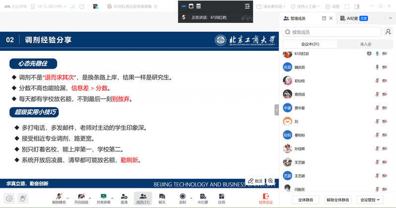Image resolution: width=396 pixels, height=208 pixels.
Task: Click the red 结束会议 end meeting button
Action: pyautogui.click(x=266, y=198)
